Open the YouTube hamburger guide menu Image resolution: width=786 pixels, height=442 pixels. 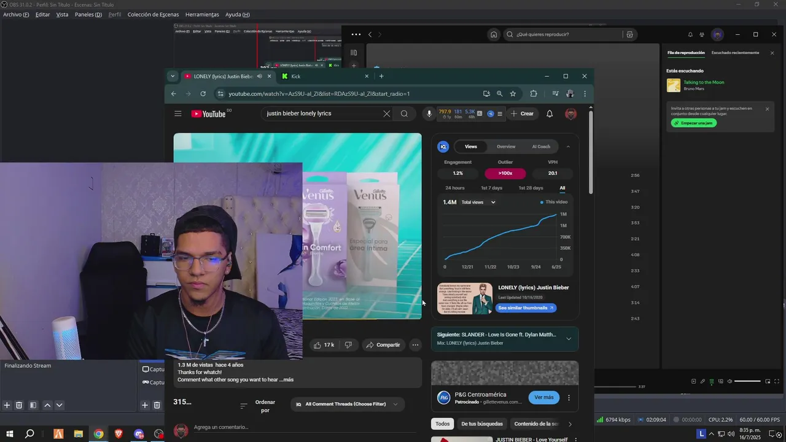click(177, 114)
